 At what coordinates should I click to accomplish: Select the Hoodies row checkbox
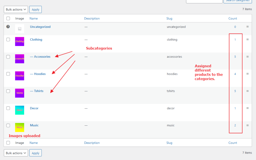click(8, 74)
